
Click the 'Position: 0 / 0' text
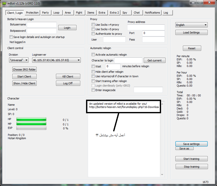click(16, 135)
